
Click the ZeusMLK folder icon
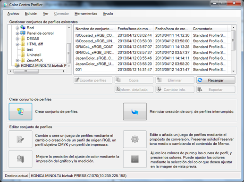click(x=23, y=60)
